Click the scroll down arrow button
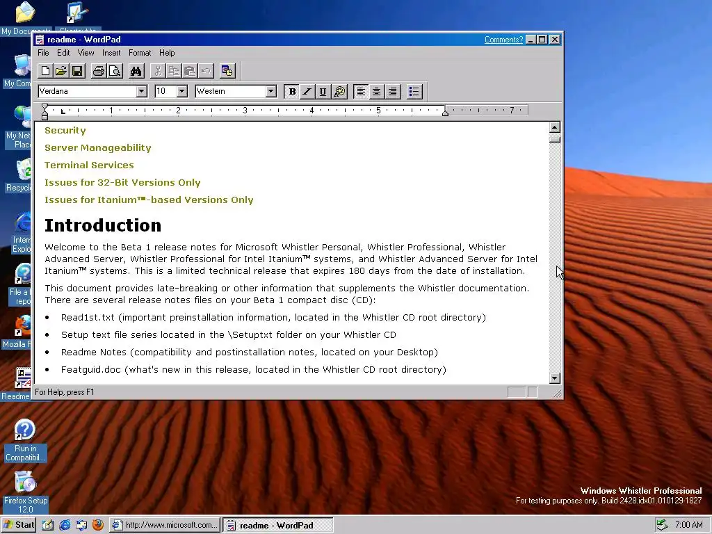Image resolution: width=712 pixels, height=534 pixels. 554,378
